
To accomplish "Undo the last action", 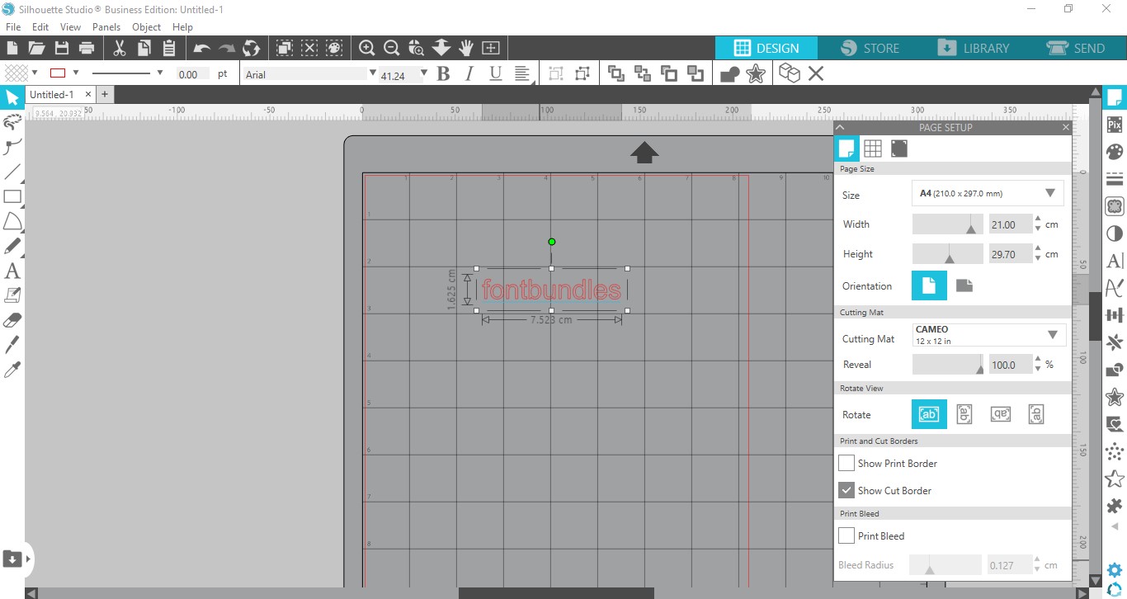I will [202, 48].
